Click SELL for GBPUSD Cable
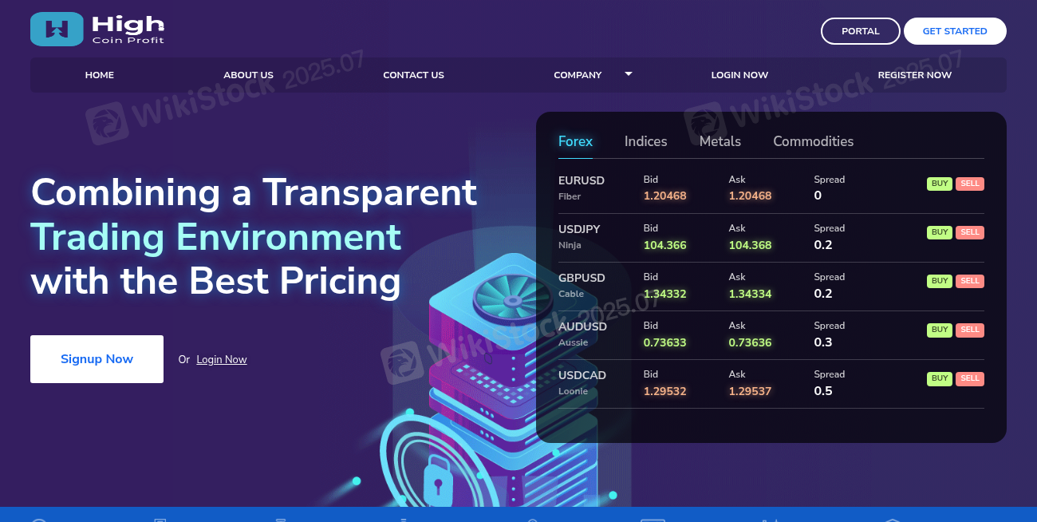The width and height of the screenshot is (1037, 522). pos(970,281)
